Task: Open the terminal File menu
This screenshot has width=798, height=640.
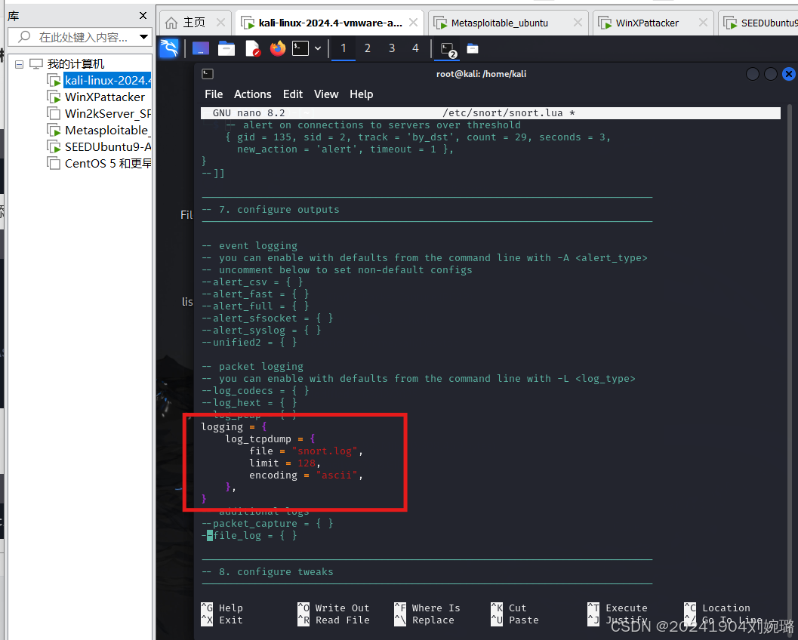Action: point(214,94)
